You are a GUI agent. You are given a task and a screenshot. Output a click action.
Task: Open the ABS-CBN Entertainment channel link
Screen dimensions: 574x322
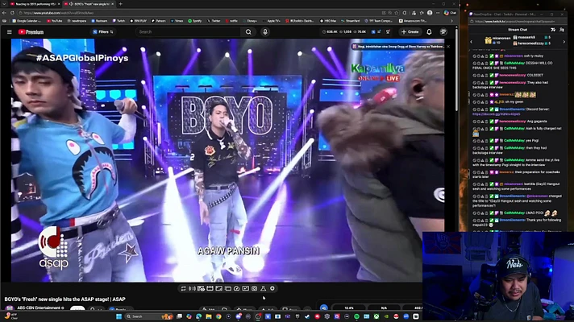(x=40, y=308)
